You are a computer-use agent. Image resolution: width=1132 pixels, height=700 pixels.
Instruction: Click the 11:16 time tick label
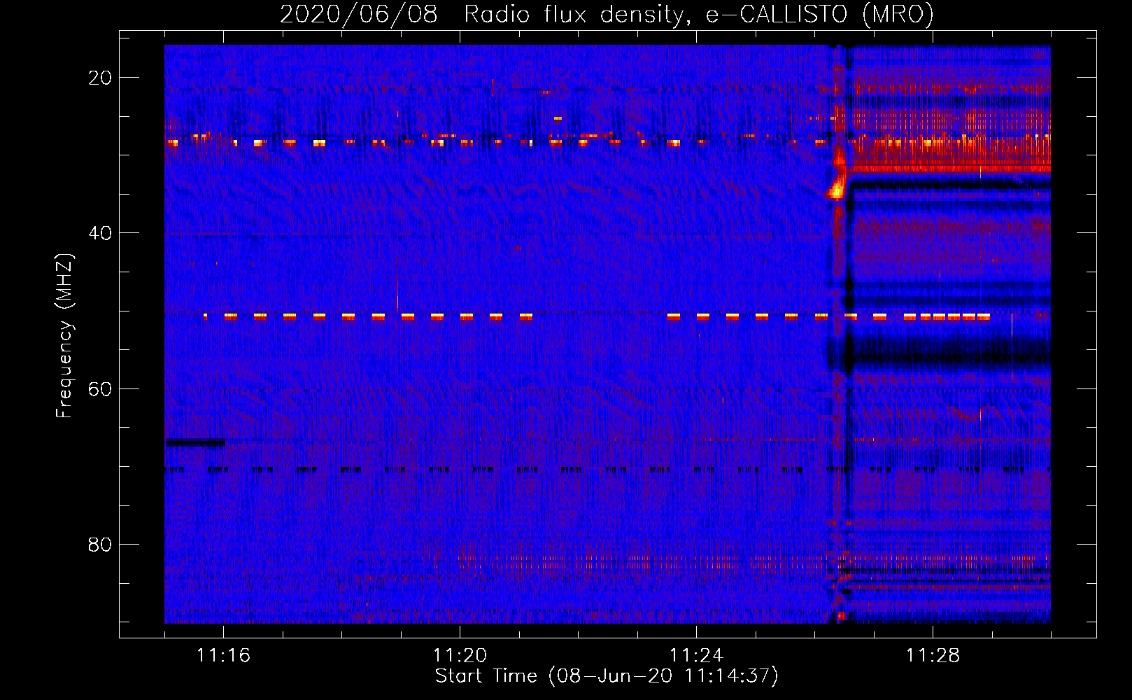pos(223,655)
